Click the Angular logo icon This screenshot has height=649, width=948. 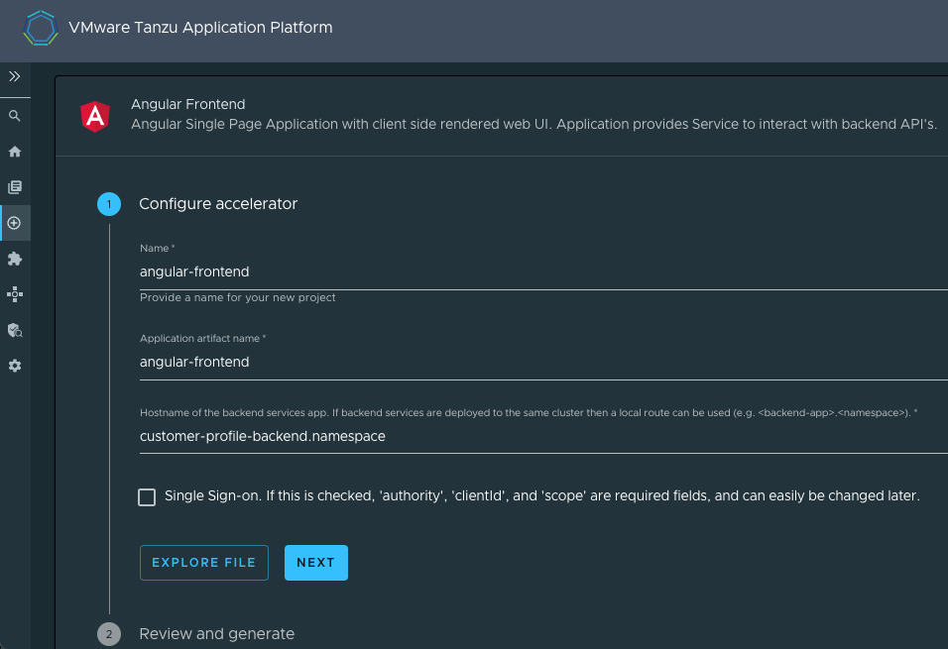pyautogui.click(x=96, y=117)
